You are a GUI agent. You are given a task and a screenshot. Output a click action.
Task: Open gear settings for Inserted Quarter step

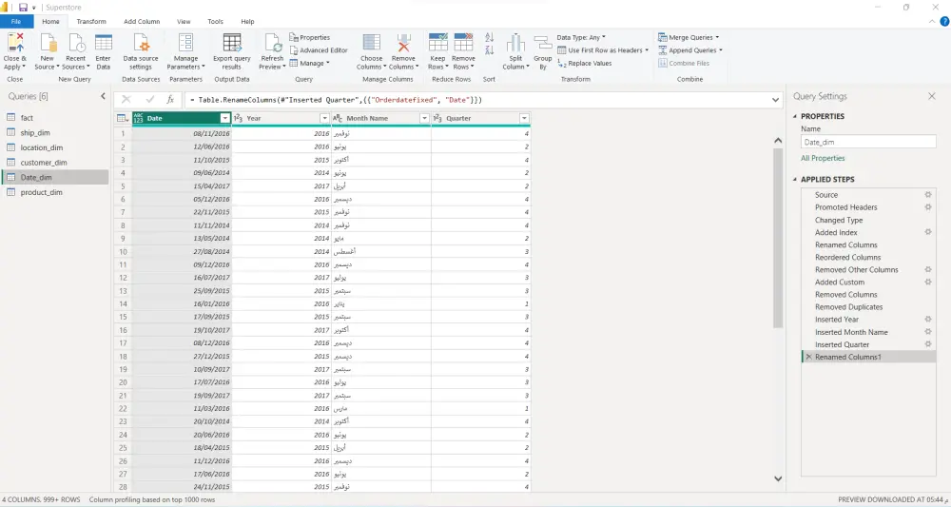928,344
